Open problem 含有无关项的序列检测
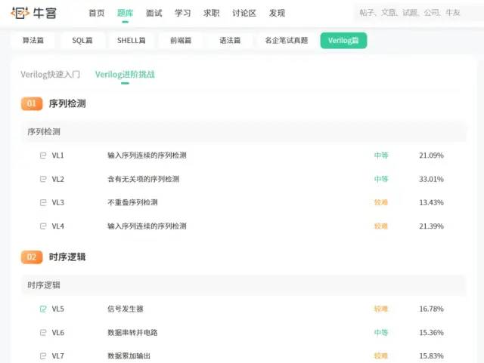The image size is (484, 363). click(143, 179)
